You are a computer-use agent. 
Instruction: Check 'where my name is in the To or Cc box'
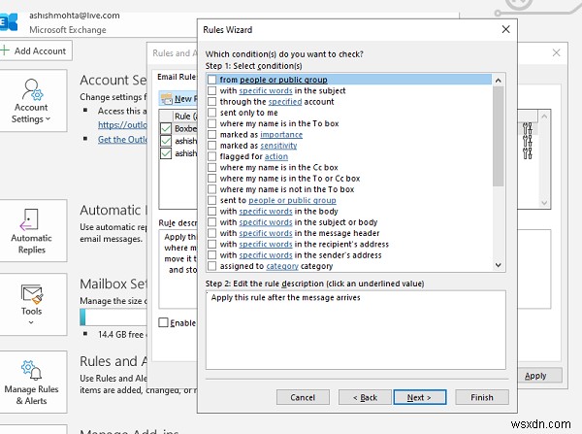click(x=211, y=179)
